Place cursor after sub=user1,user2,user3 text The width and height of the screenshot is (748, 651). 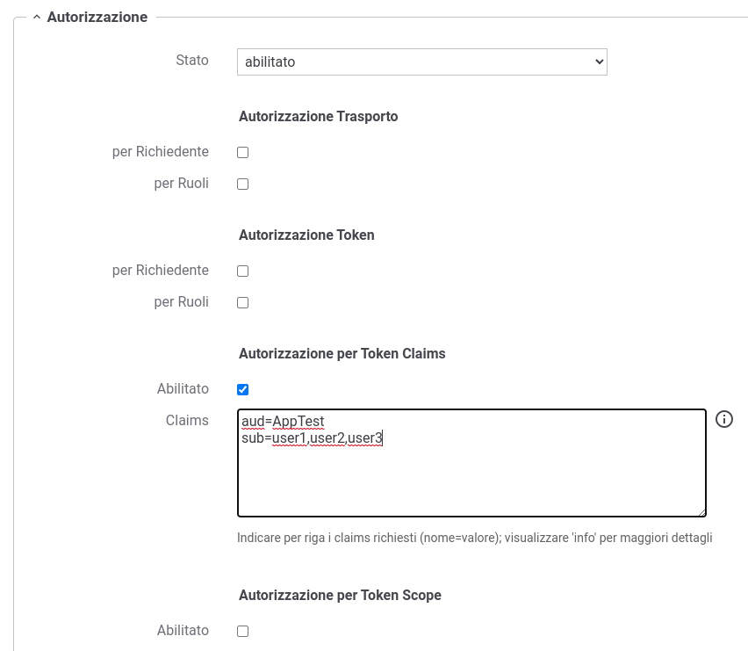point(383,438)
